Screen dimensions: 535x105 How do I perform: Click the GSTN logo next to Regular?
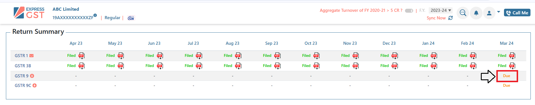131,18
